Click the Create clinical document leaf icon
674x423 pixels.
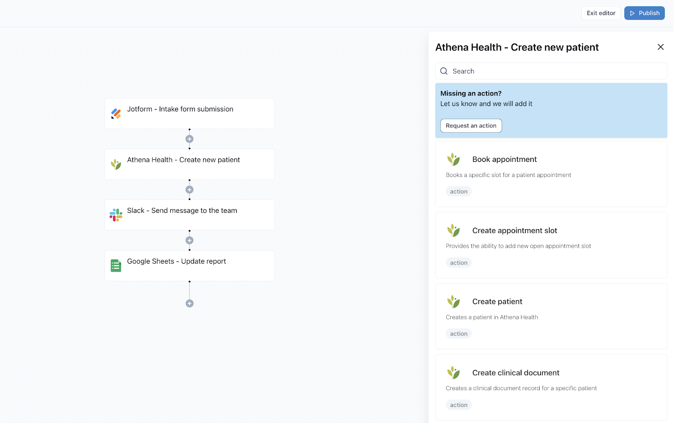pyautogui.click(x=454, y=373)
